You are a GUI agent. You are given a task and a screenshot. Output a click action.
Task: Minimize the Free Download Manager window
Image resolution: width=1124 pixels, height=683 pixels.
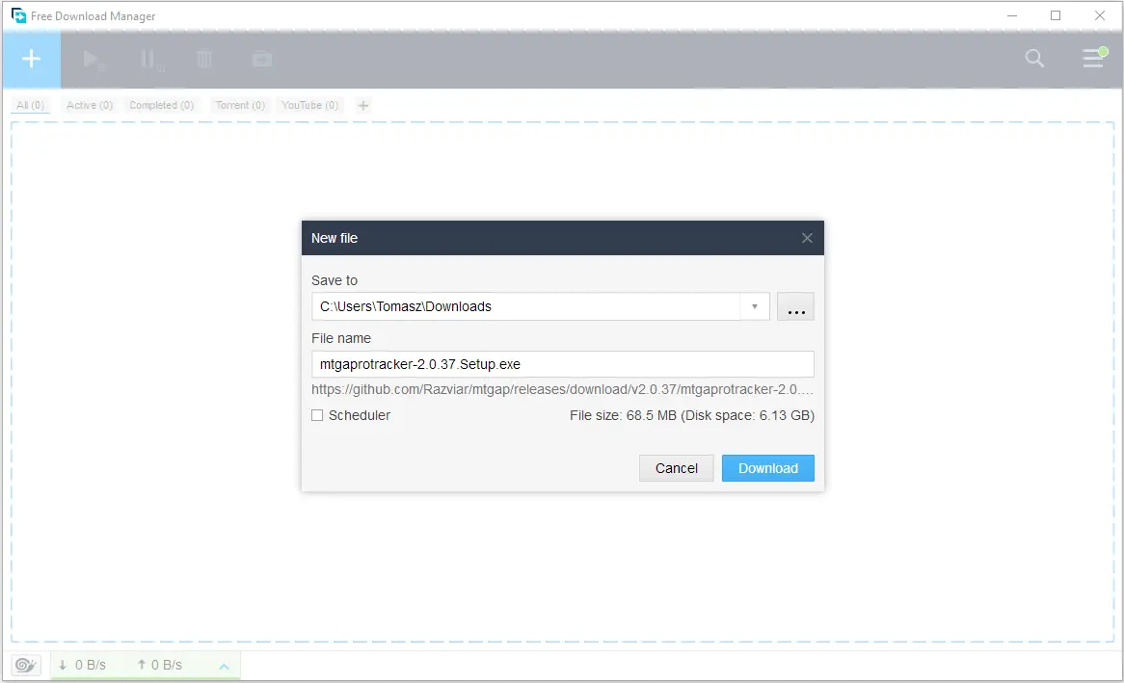click(1012, 15)
